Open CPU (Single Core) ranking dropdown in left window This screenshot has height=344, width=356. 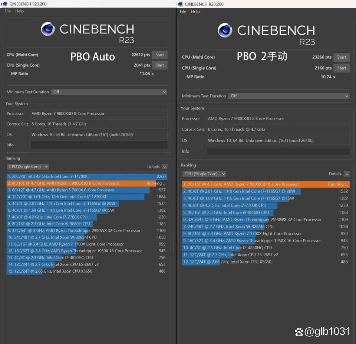[x=28, y=166]
